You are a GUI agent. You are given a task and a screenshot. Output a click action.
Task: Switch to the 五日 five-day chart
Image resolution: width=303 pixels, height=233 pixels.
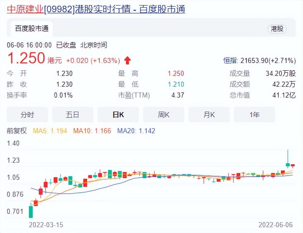tap(73, 114)
